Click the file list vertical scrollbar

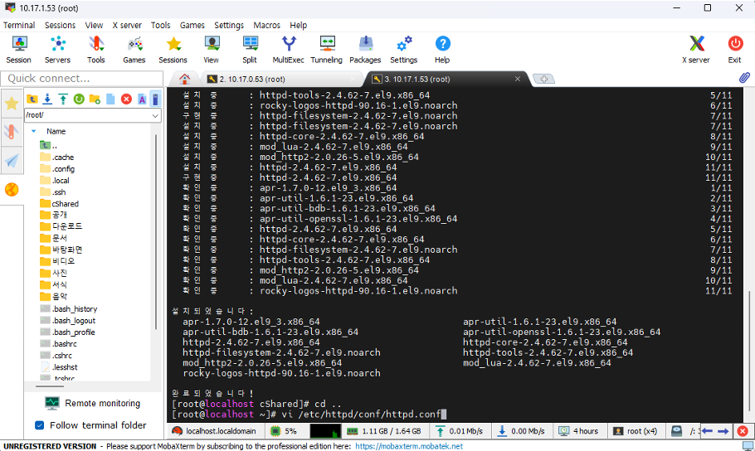click(155, 232)
